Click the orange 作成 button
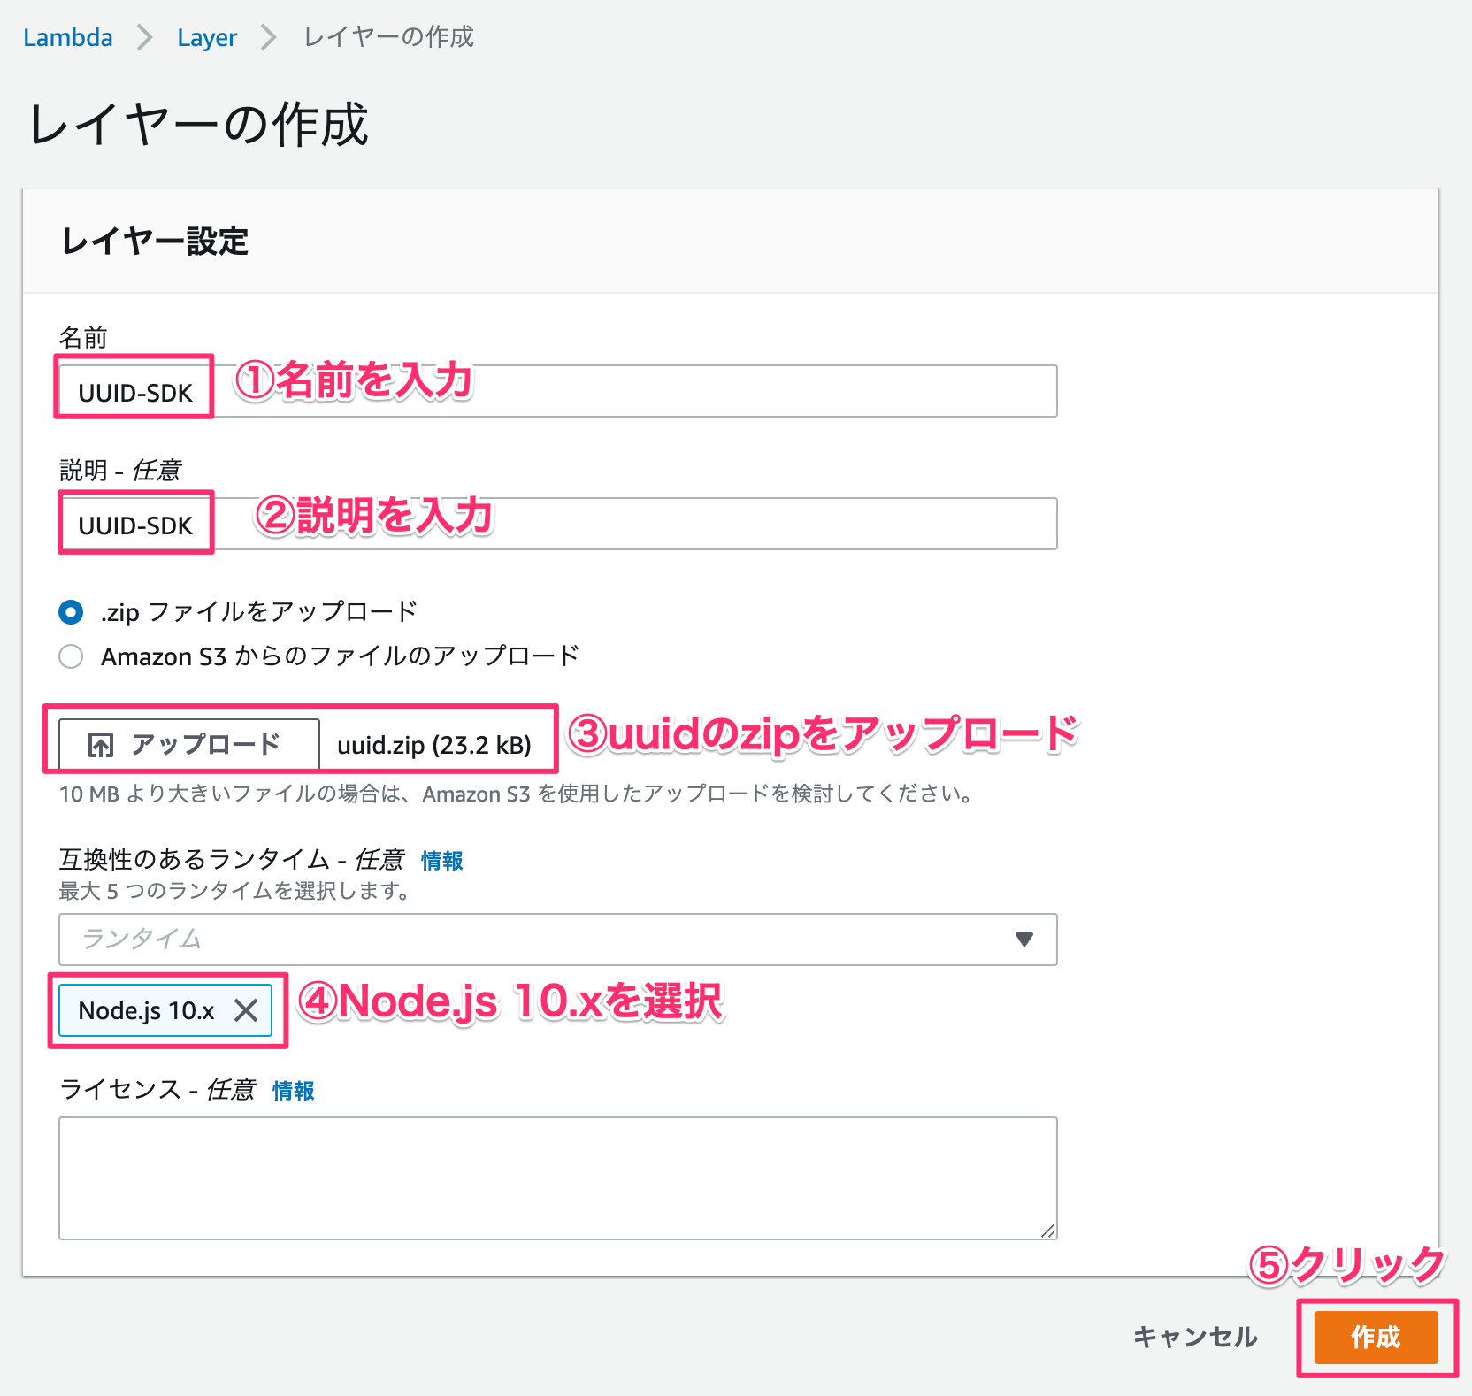Screen dimensions: 1472x1396 1376,1337
